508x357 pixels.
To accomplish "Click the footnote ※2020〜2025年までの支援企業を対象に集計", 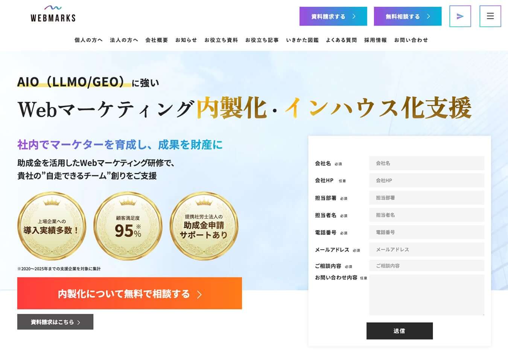I will click(x=59, y=269).
